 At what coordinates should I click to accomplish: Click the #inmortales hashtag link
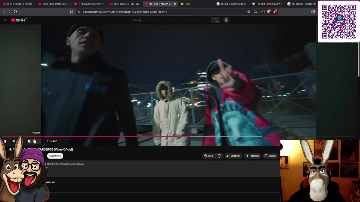[x=79, y=164]
